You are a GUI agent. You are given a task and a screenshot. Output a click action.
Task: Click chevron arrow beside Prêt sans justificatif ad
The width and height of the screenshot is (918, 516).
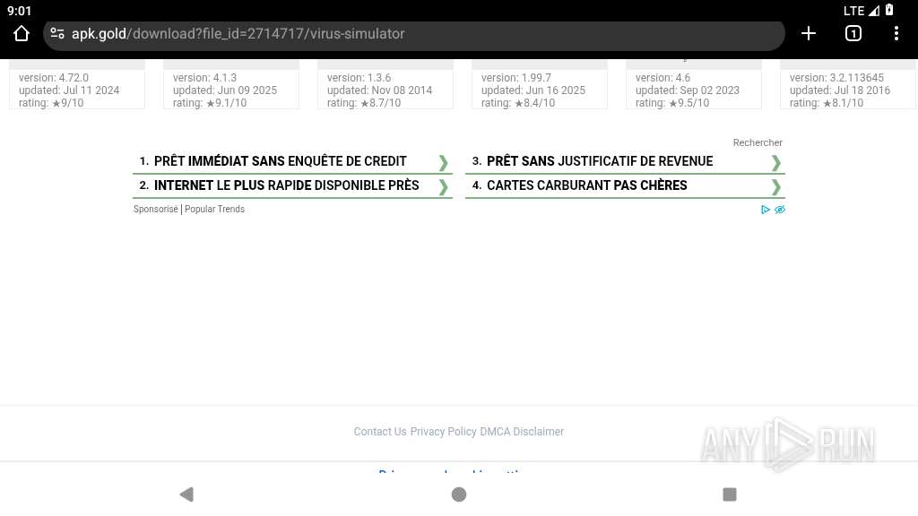[776, 163]
